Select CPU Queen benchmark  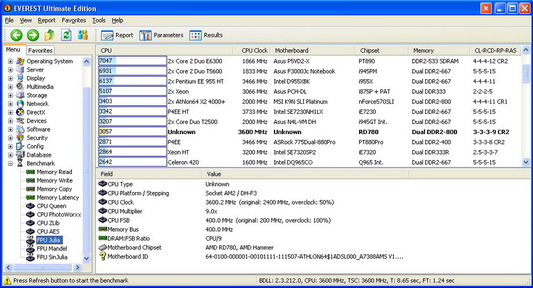coord(51,206)
